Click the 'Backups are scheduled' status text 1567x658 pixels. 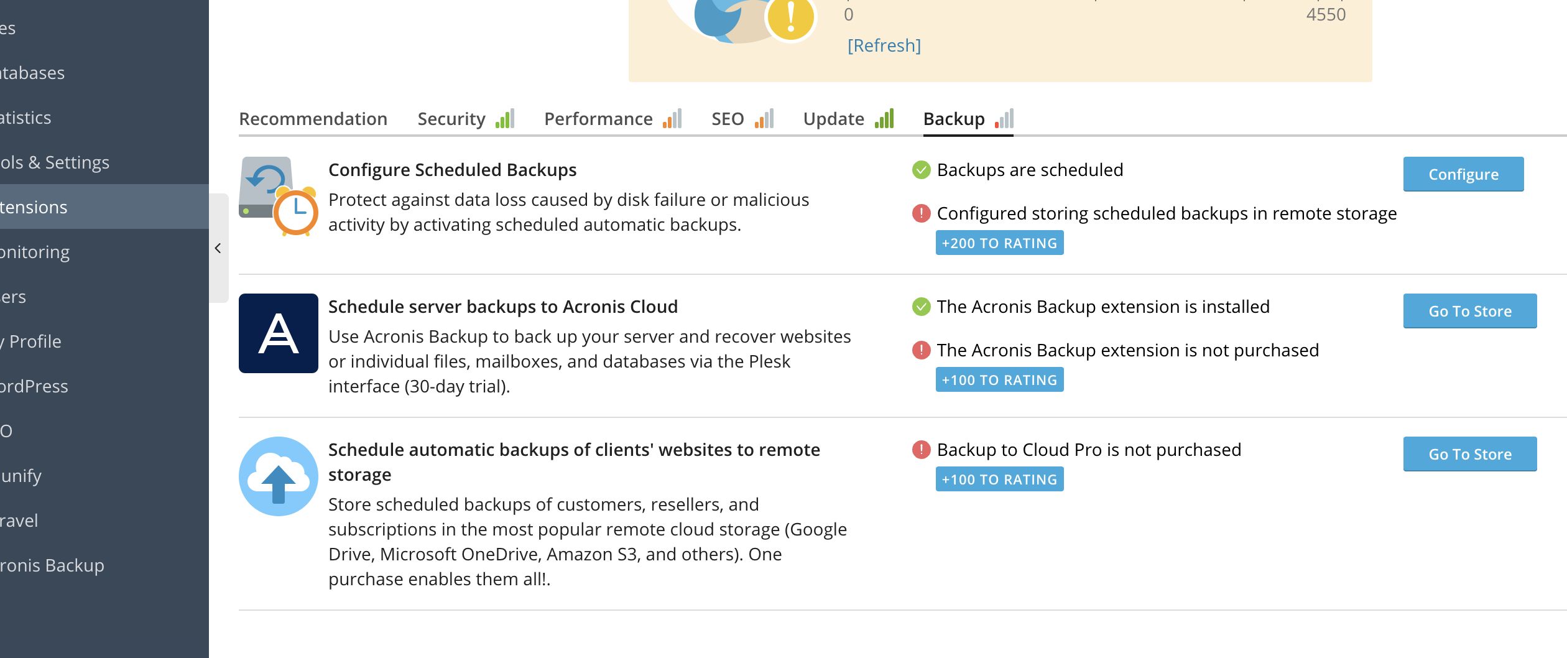pos(1030,170)
